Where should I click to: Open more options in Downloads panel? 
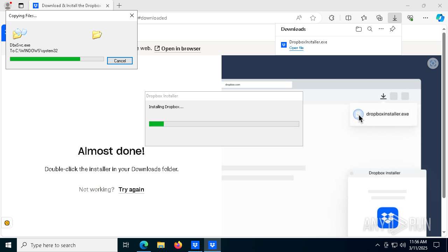point(381,29)
